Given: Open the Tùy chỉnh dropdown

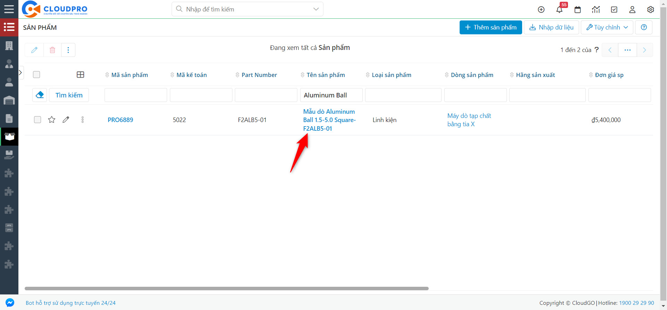Looking at the screenshot, I should [x=607, y=27].
